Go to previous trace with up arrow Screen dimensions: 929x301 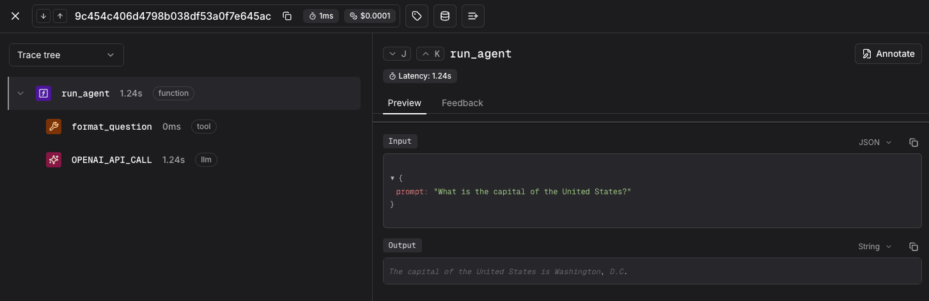(59, 16)
